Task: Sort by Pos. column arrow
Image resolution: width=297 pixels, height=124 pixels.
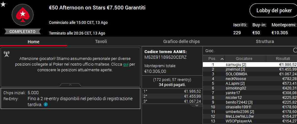Action: click(222, 59)
